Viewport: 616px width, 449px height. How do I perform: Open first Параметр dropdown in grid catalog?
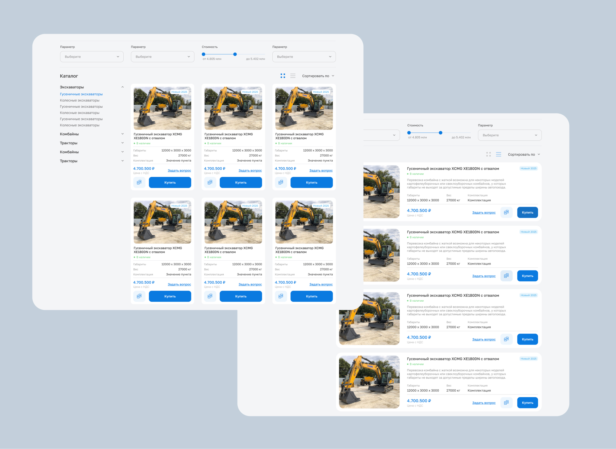92,57
